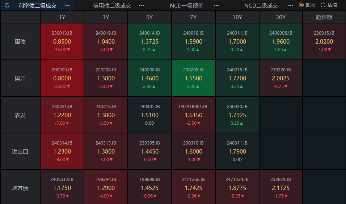Open the 220015.IB 超长期 cell
The width and height of the screenshot is (346, 204).
pos(324,41)
